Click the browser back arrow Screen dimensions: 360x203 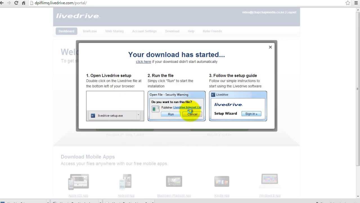tap(2, 3)
